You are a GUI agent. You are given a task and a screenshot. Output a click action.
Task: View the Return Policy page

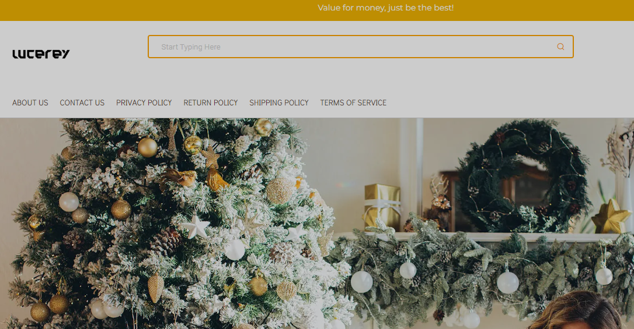pos(211,103)
